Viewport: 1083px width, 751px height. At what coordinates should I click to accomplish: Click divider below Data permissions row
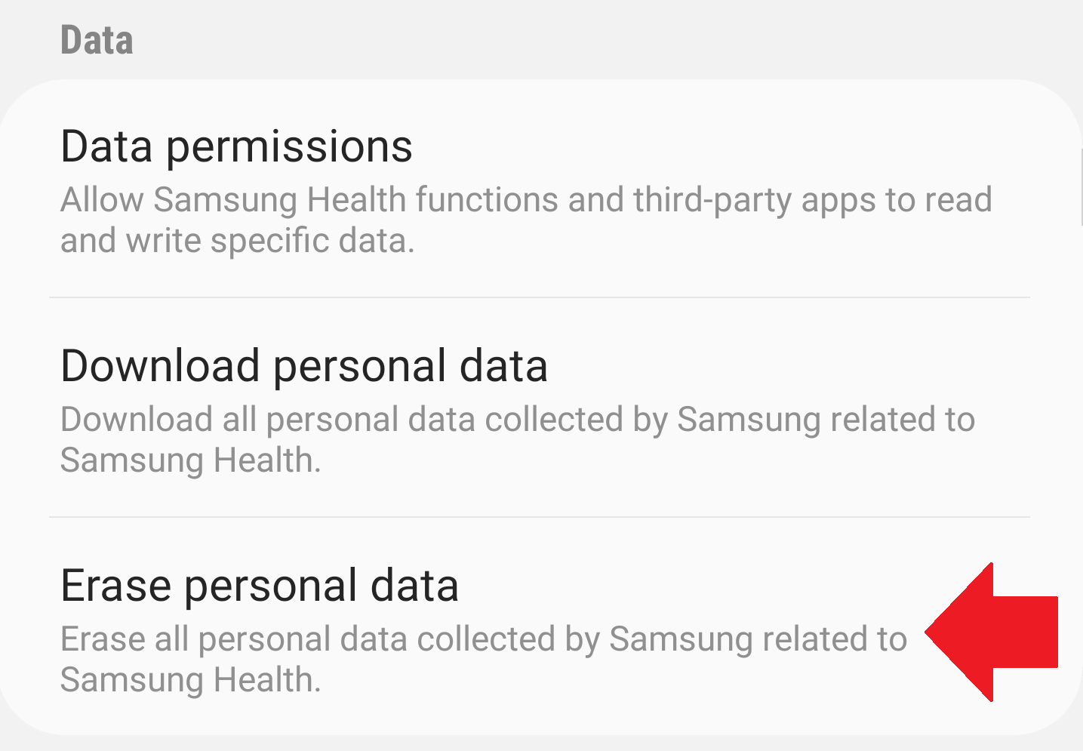click(539, 297)
